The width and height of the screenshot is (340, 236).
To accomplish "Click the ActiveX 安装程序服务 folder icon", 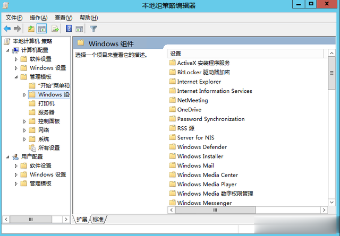I will pos(172,63).
